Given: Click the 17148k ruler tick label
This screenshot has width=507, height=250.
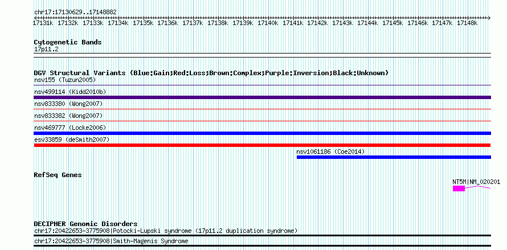Looking at the screenshot, I should click(467, 23).
